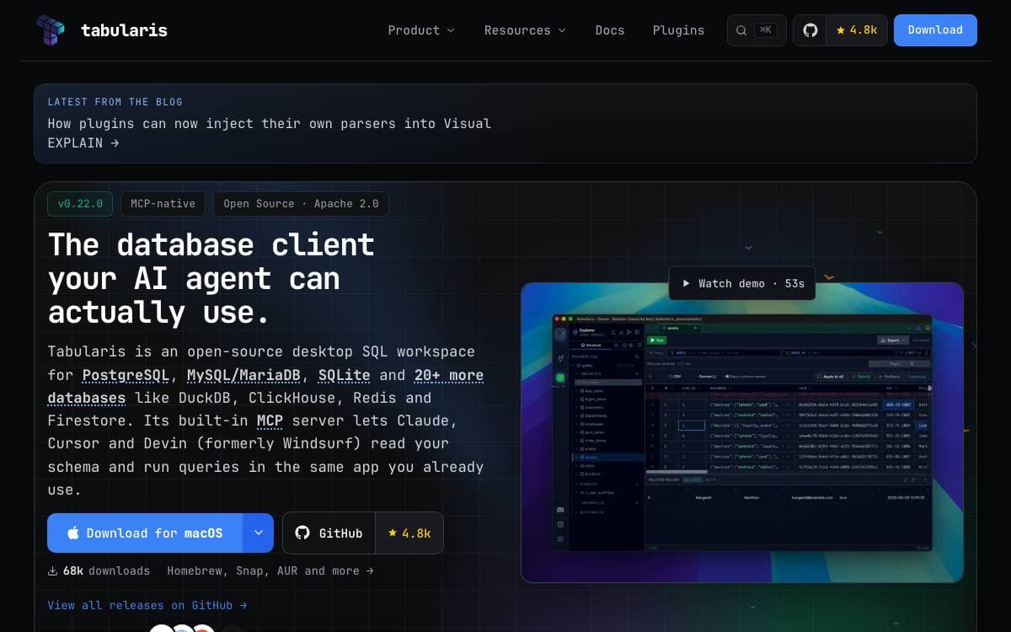Click the Apple icon on download button
This screenshot has height=632, width=1011.
click(73, 533)
